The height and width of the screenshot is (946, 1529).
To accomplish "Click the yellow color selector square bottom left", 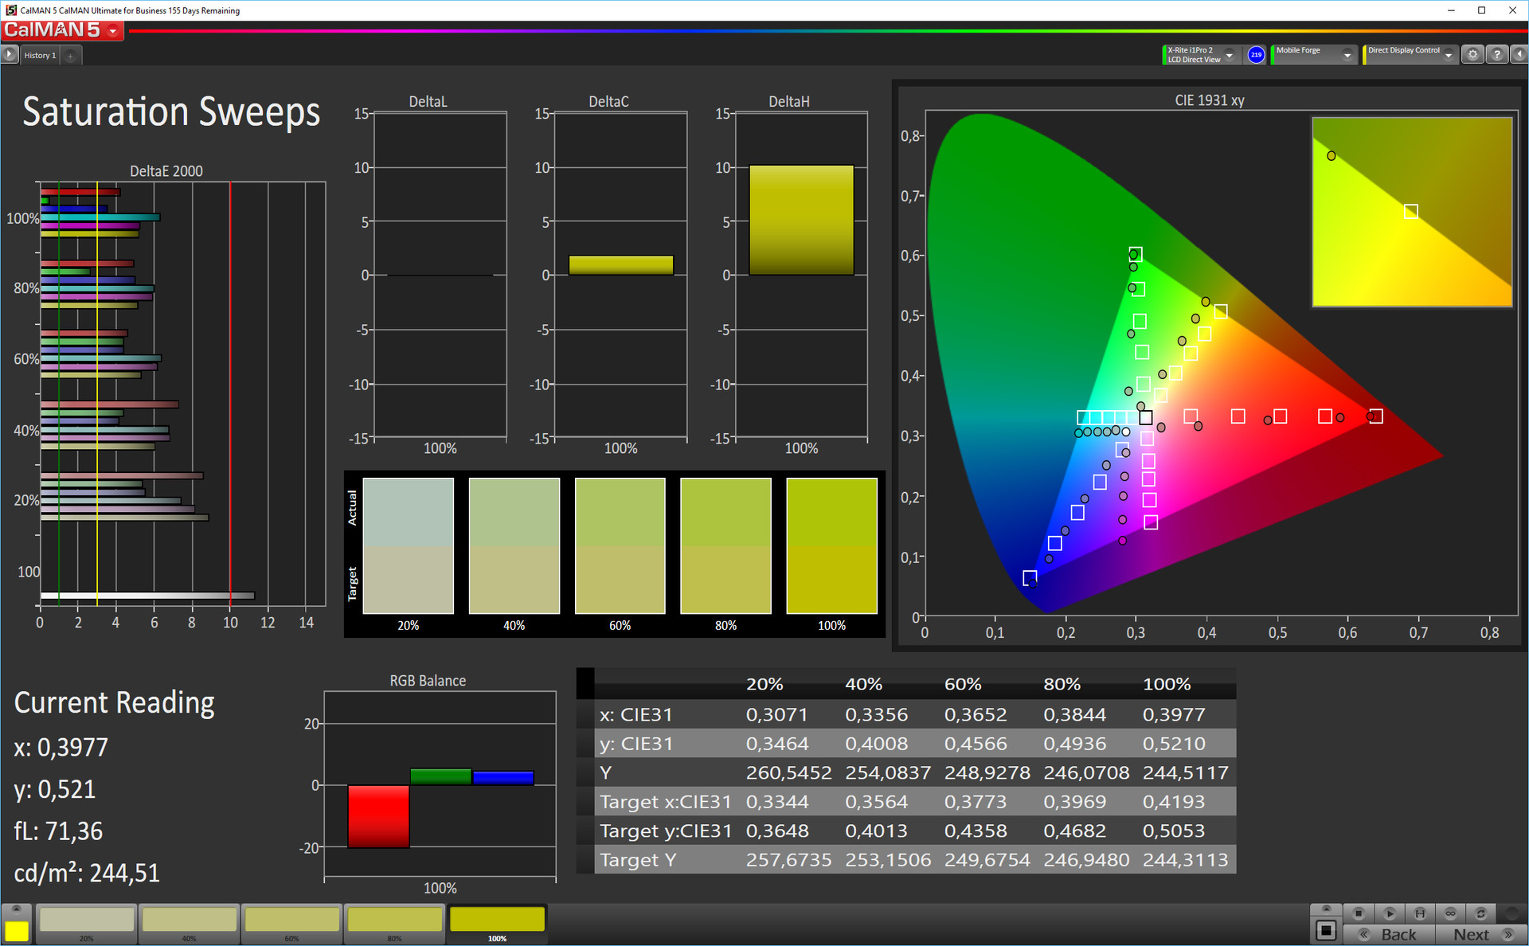I will pyautogui.click(x=17, y=930).
